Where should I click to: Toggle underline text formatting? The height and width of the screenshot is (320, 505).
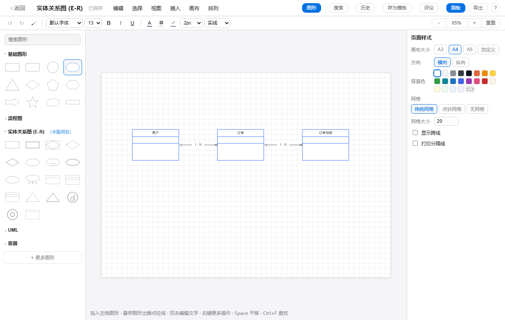pos(132,23)
